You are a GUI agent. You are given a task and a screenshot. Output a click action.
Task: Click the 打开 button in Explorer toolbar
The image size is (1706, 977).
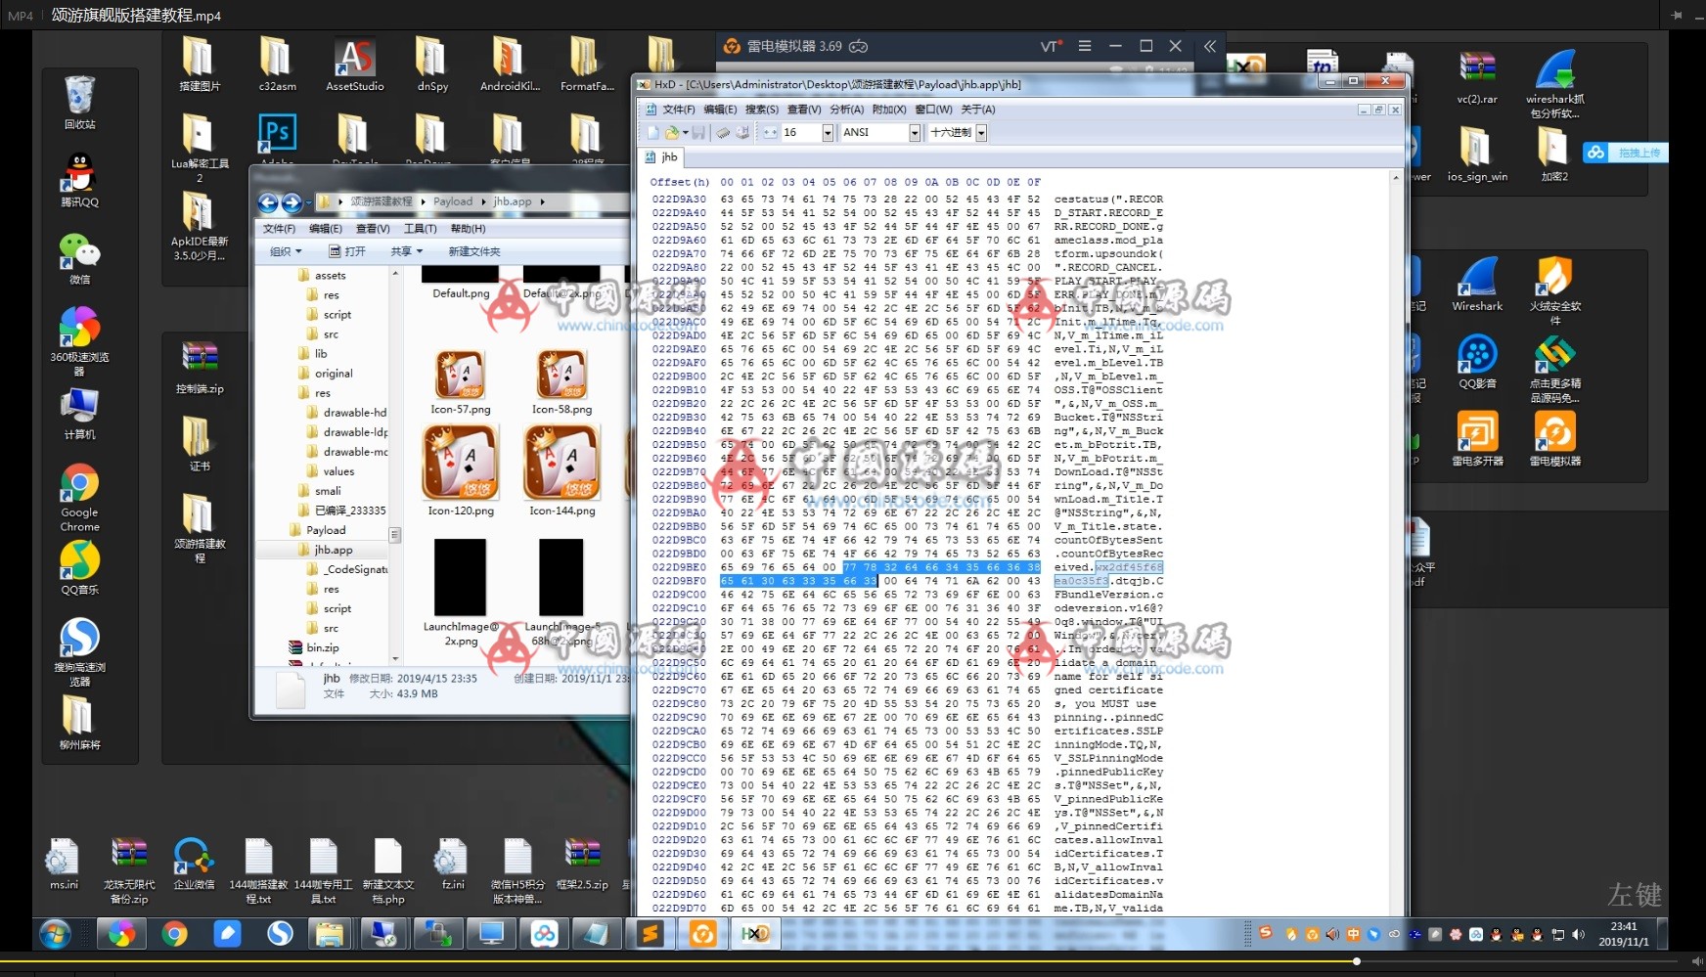(x=346, y=251)
